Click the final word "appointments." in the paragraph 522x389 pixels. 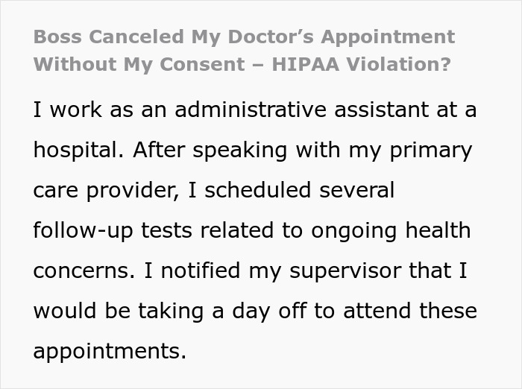coord(110,351)
